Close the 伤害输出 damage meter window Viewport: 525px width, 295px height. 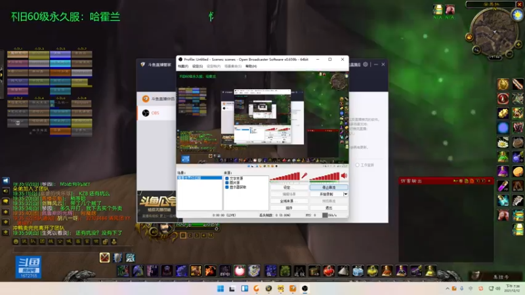click(489, 181)
